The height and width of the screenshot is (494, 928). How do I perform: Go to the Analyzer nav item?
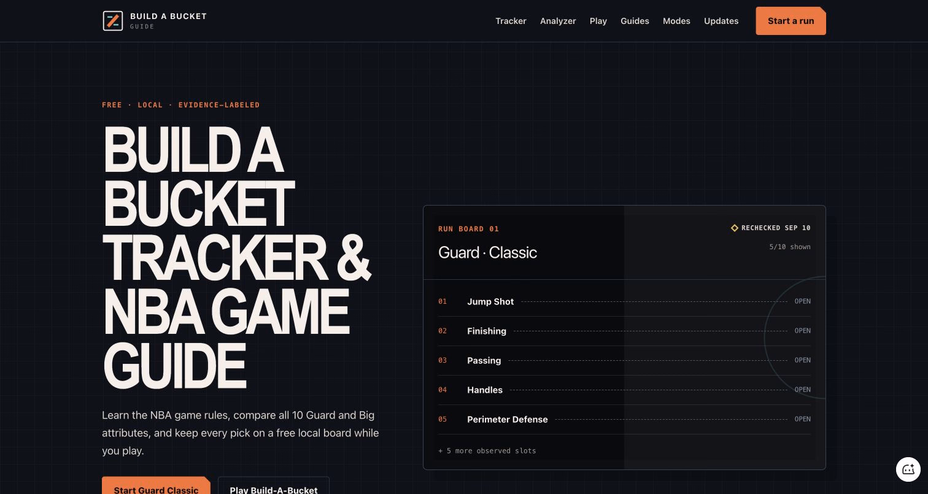pos(558,21)
